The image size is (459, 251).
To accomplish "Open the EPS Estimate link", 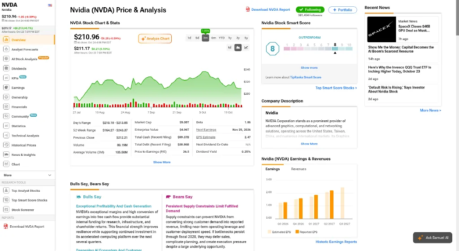I will click(205, 137).
